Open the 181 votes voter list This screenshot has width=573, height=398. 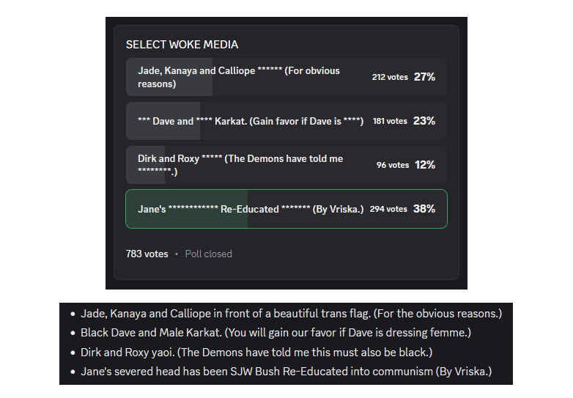pyautogui.click(x=389, y=121)
